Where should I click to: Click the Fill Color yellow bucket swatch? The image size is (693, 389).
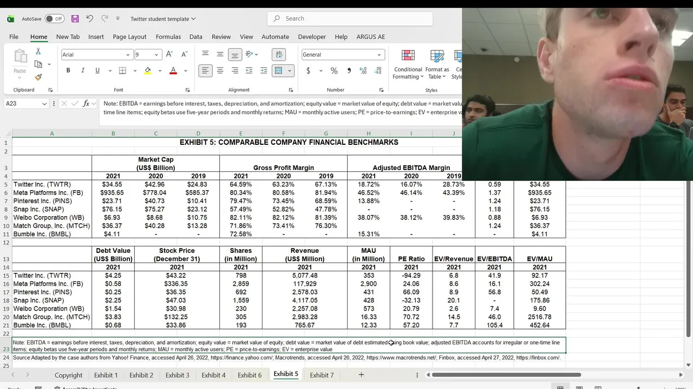point(148,71)
